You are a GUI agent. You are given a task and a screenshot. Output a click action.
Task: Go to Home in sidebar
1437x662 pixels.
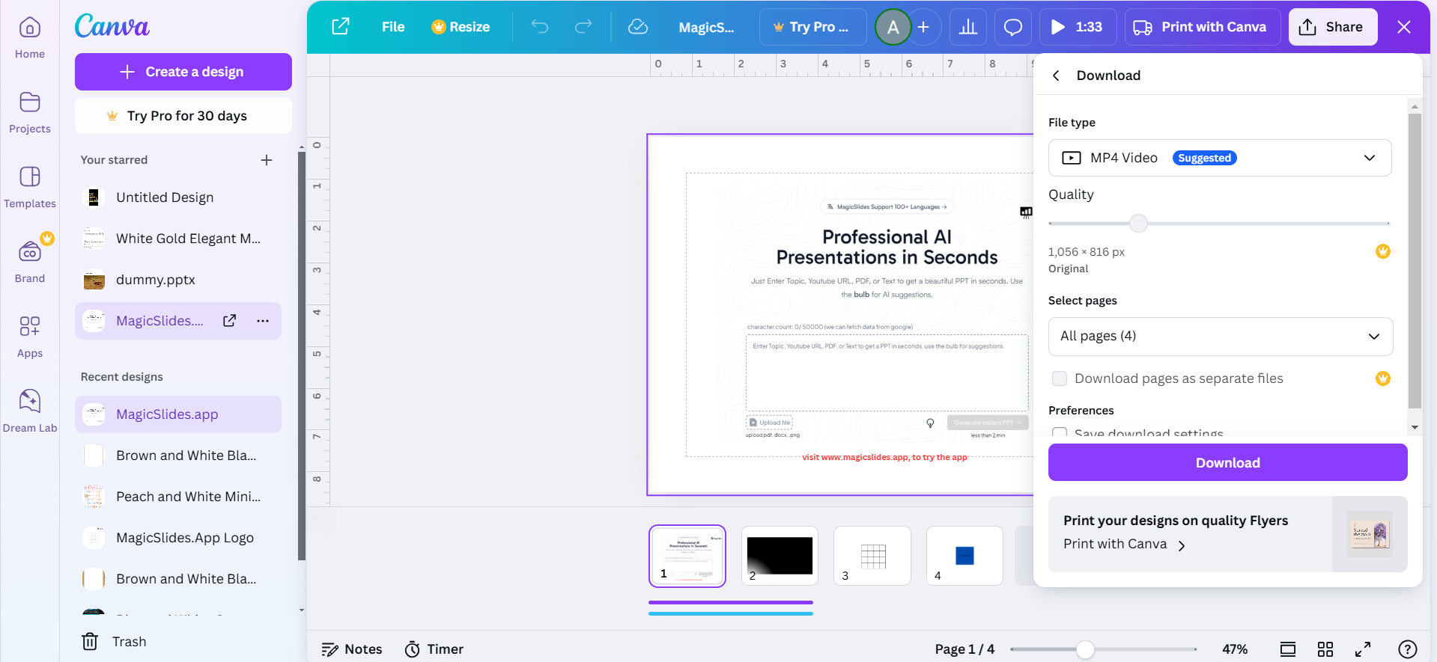30,38
